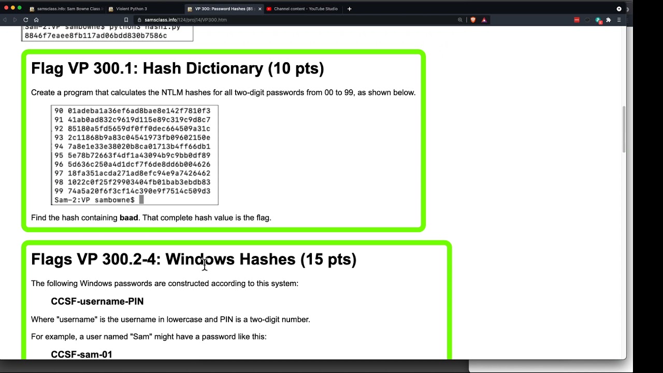Screen dimensions: 663x373
Task: Click the CCSF-sam-01 example password
Action: [x=81, y=354]
